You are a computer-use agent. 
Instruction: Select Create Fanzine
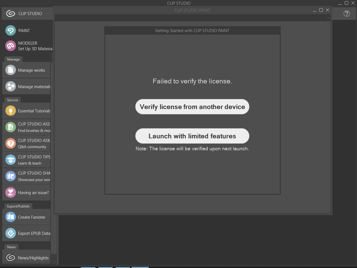26,217
